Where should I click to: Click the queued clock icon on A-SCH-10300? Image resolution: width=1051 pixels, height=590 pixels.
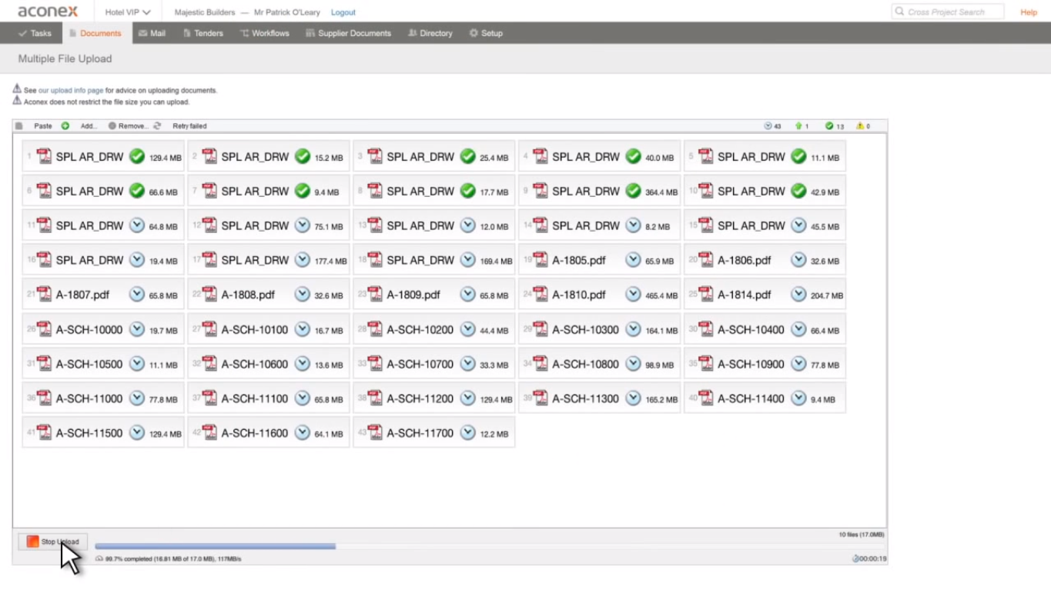click(633, 329)
